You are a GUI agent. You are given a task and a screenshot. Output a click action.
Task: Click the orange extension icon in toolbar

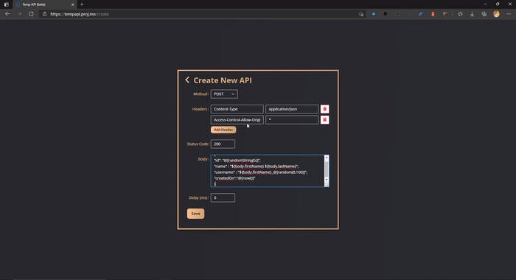tap(445, 14)
